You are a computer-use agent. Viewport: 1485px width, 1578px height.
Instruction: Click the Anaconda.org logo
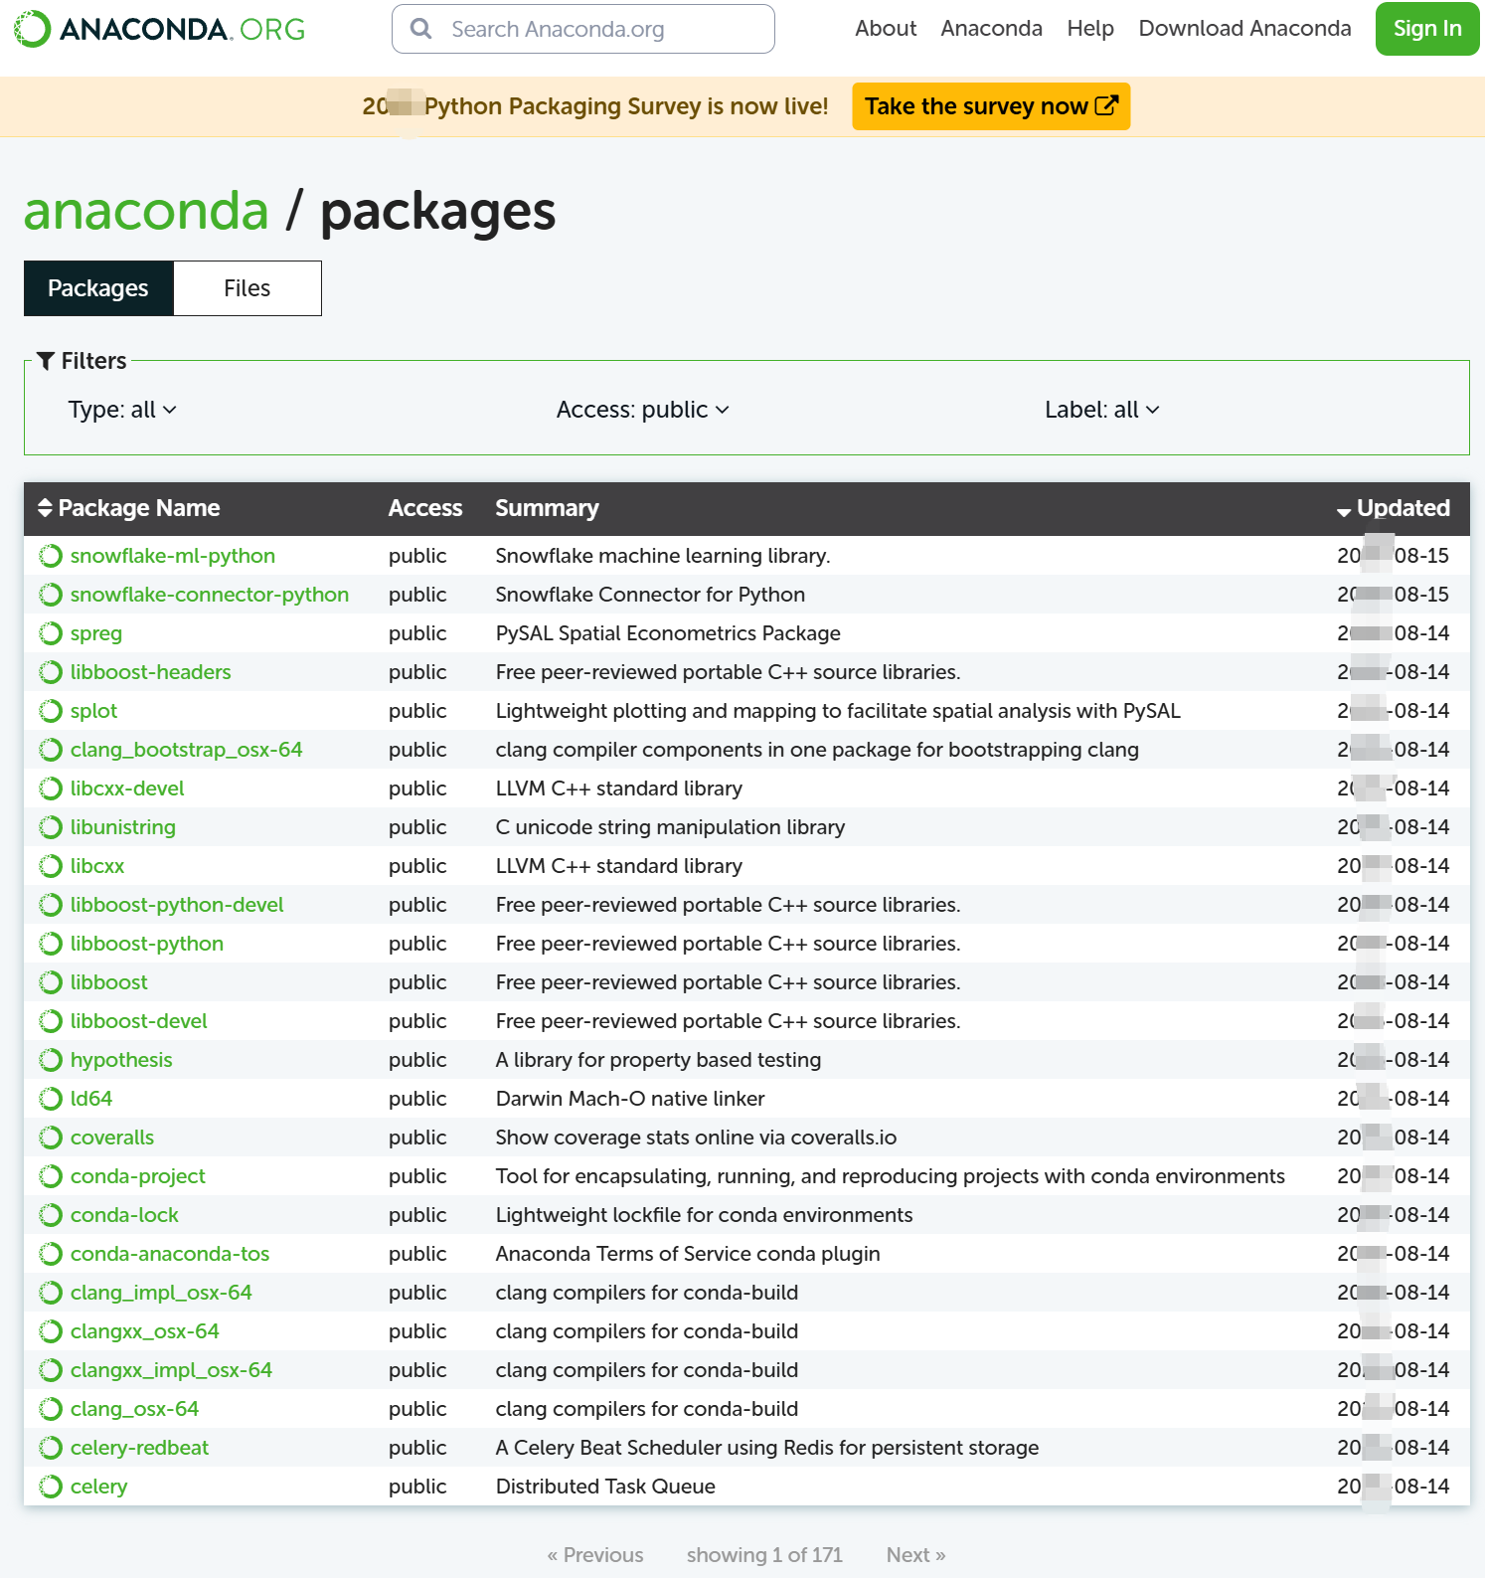point(159,29)
